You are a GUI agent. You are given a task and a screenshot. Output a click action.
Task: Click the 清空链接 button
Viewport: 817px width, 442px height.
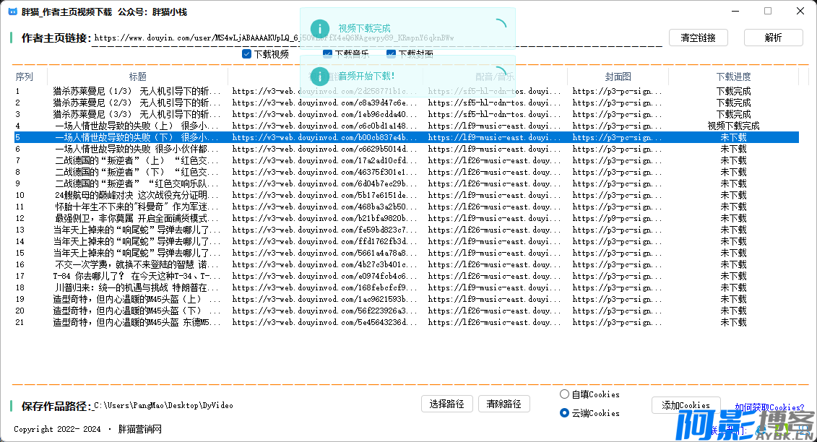click(x=699, y=38)
